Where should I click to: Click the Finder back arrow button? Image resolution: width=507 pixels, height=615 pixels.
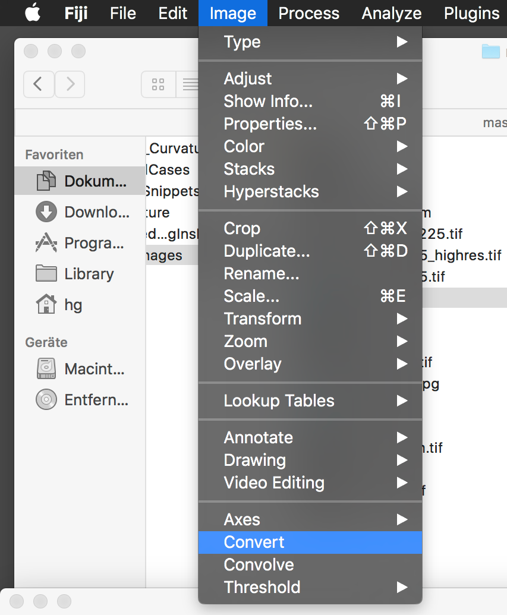[x=39, y=84]
